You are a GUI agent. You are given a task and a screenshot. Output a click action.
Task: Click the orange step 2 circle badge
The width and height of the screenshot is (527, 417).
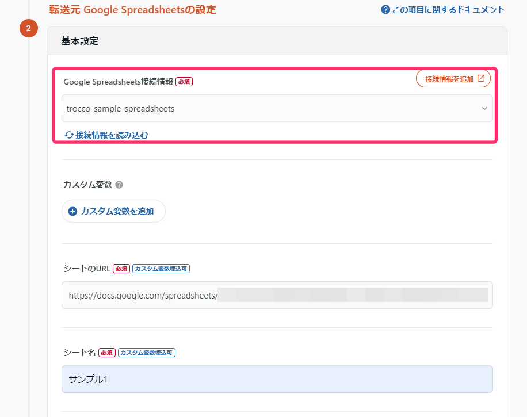click(x=29, y=28)
